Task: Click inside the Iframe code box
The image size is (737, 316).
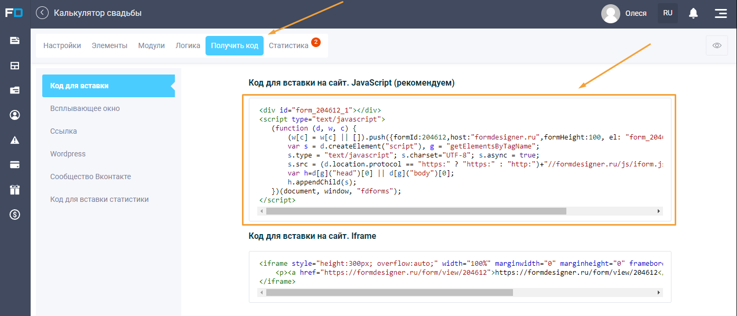Action: (460, 276)
